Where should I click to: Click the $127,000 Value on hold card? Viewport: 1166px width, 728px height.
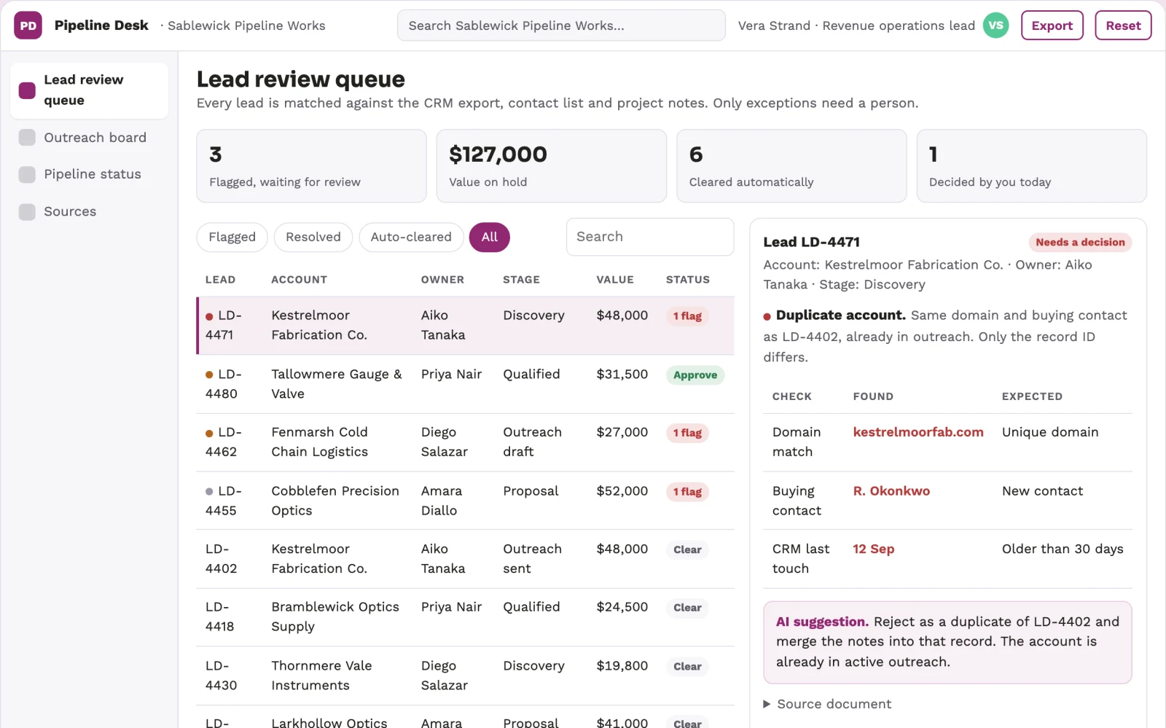551,166
